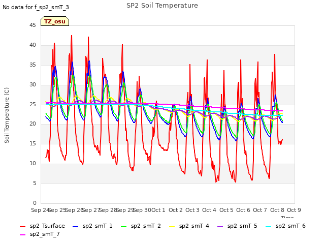The height and width of the screenshot is (244, 325).
Task: Toggle the sp2_Tsurface legend entry
Action: pyautogui.click(x=42, y=226)
